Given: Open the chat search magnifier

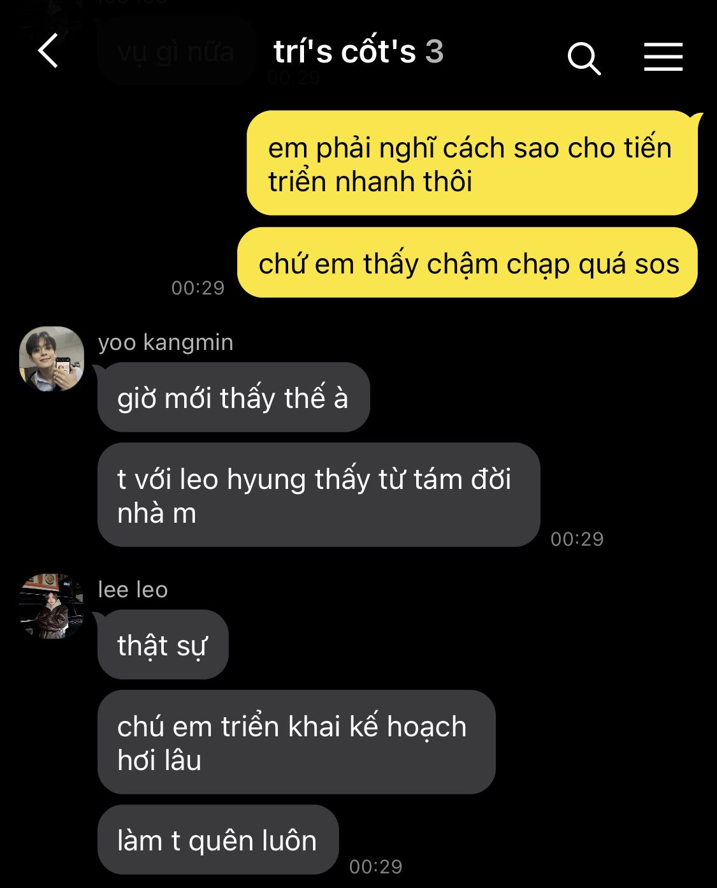Looking at the screenshot, I should point(584,59).
